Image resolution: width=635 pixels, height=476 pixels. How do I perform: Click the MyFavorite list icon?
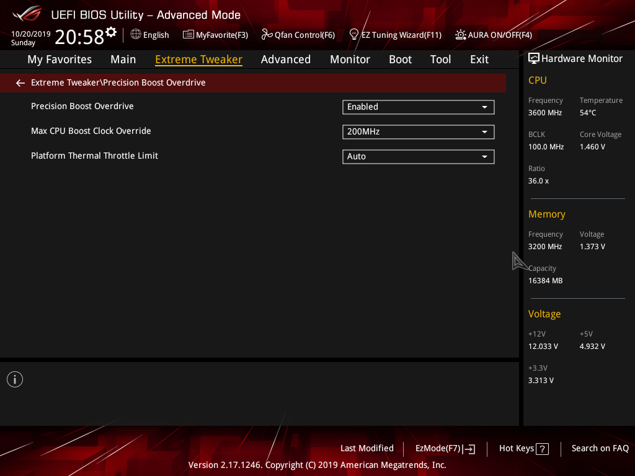(x=189, y=35)
